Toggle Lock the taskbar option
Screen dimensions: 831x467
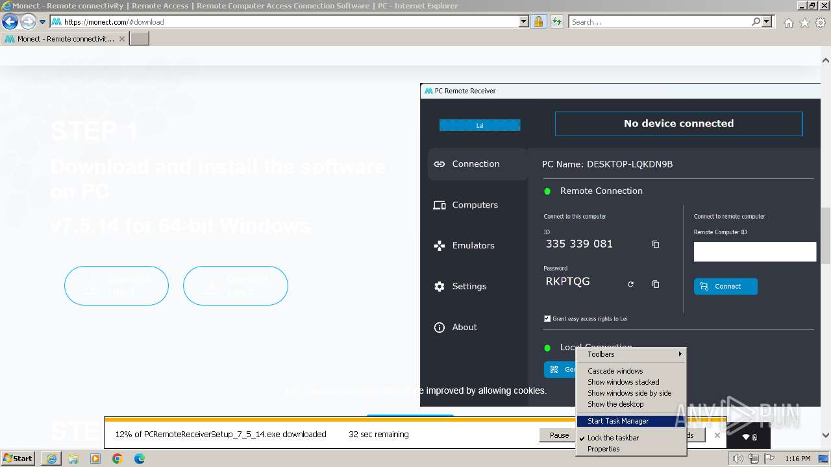[631, 438]
